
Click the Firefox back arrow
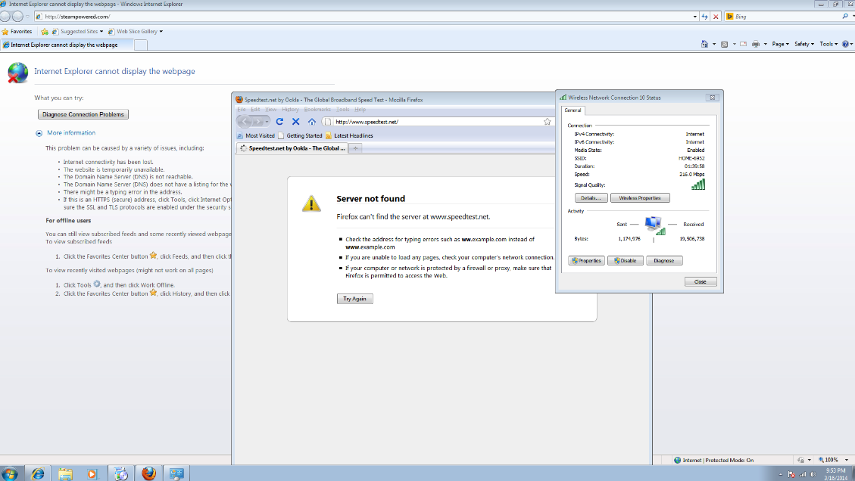pyautogui.click(x=245, y=122)
